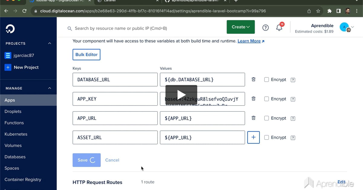Select Apps in the sidebar
This screenshot has height=190, width=363.
click(x=28, y=100)
